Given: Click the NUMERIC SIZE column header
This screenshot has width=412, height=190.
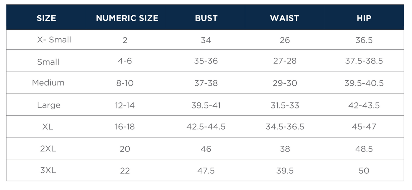Looking at the screenshot, I should pyautogui.click(x=127, y=18).
